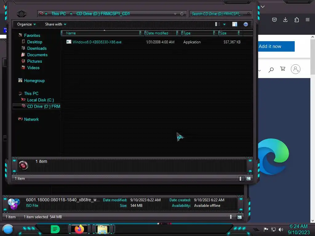The image size is (315, 236).
Task: Switch to File Explorer from taskbar
Action: pyautogui.click(x=103, y=229)
